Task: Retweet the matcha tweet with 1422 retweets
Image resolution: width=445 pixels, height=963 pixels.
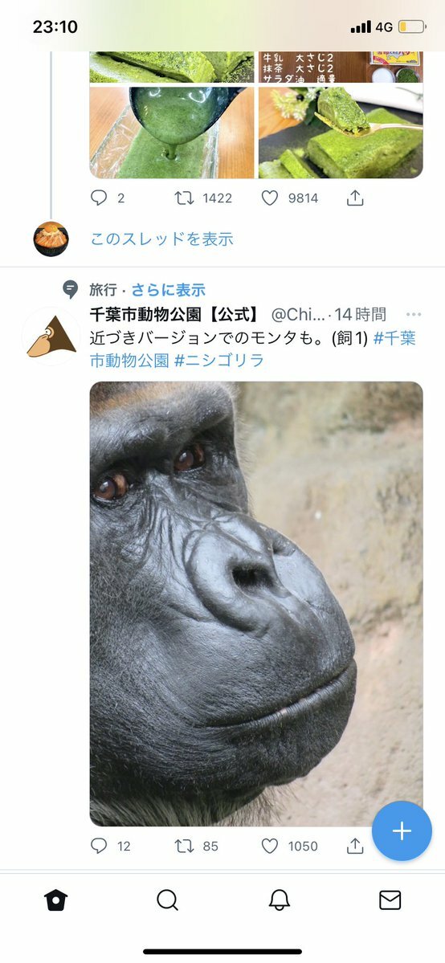Action: tap(185, 198)
